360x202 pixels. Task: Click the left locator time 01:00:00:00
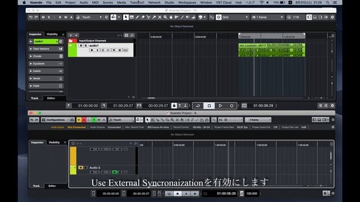[88, 105]
